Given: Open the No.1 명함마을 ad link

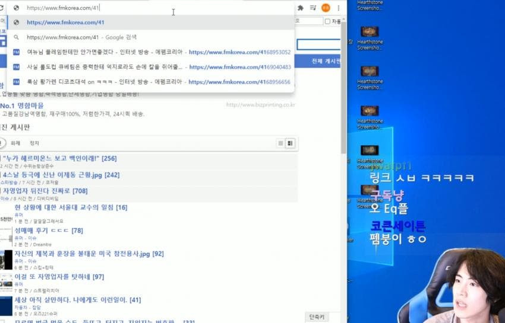Looking at the screenshot, I should tap(22, 105).
